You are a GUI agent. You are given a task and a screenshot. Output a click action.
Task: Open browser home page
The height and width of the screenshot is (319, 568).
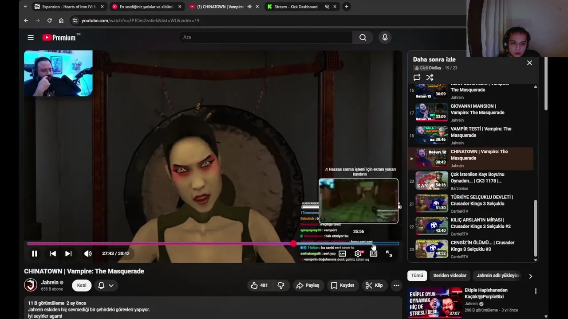pos(61,20)
